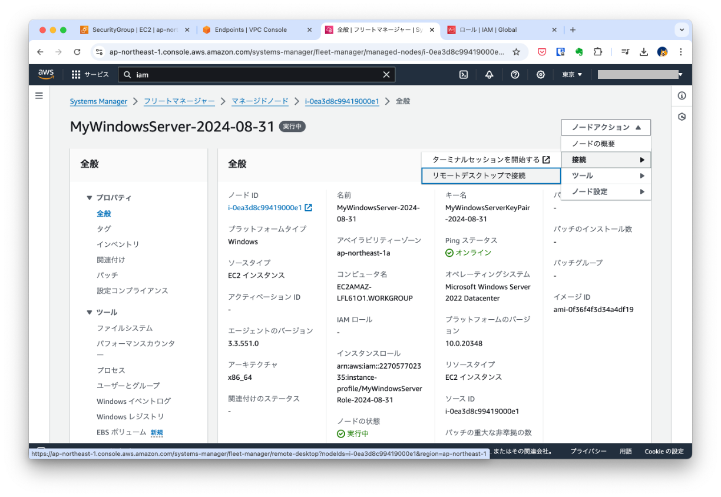Open browser downloads icon
Image resolution: width=721 pixels, height=497 pixels.
644,52
